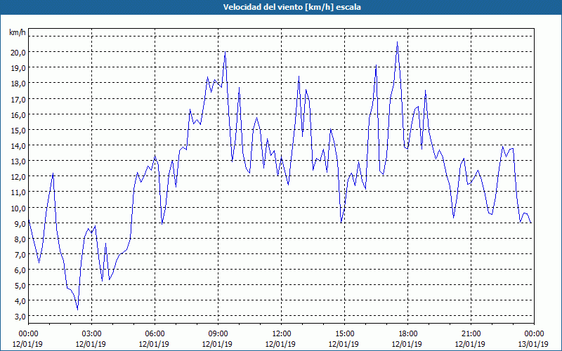562x351 pixels.
Task: Click the 'km/h' unit label
Action: [18, 32]
